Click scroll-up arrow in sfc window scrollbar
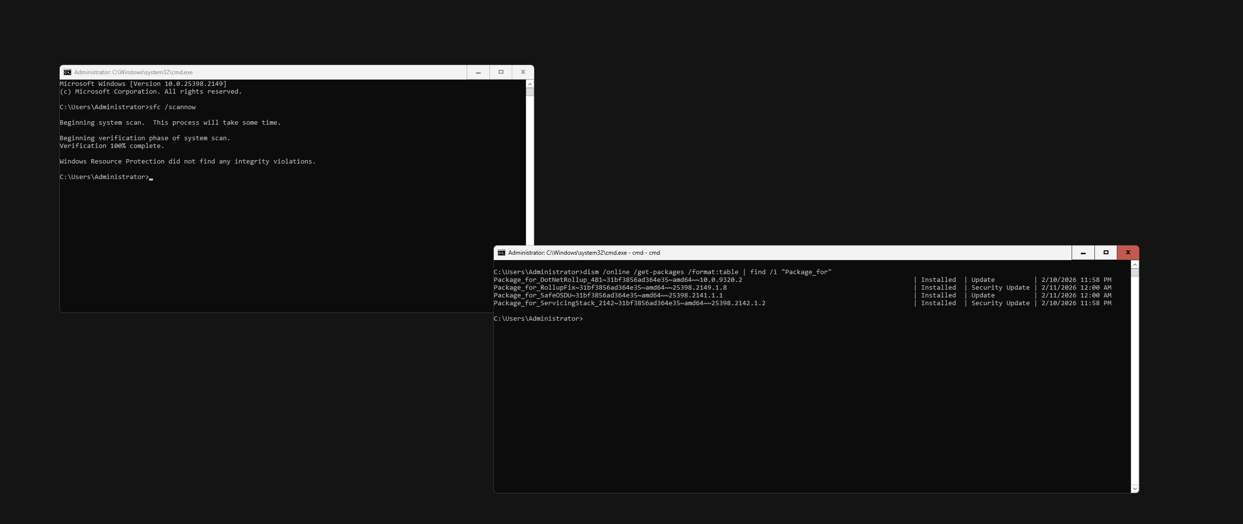 click(x=530, y=84)
